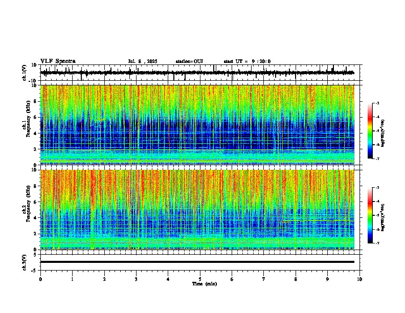Click the ch.1 spectrogram colorbar
The height and width of the screenshot is (313, 405).
click(x=370, y=131)
